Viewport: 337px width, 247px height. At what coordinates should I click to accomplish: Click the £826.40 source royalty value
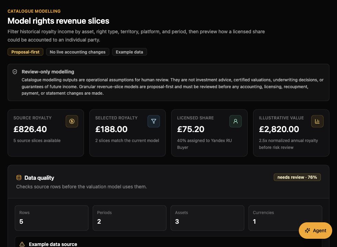[30, 129]
